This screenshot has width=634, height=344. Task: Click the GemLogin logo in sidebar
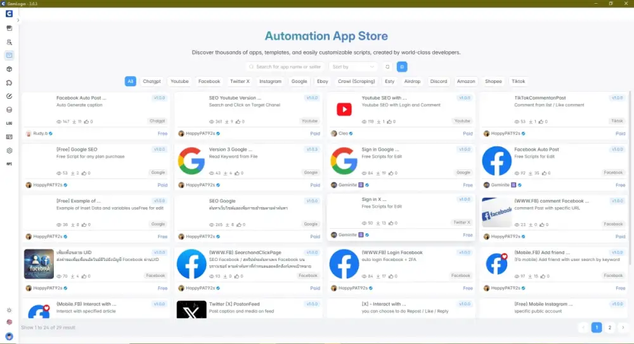(9, 14)
